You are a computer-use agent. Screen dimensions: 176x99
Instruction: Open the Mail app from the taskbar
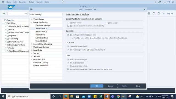83,97
